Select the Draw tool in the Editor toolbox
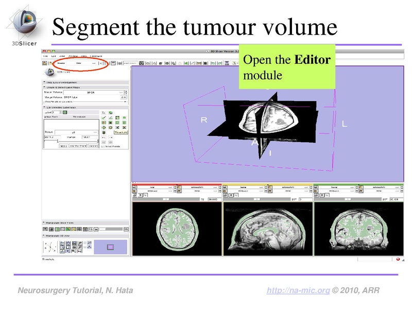 [110, 118]
